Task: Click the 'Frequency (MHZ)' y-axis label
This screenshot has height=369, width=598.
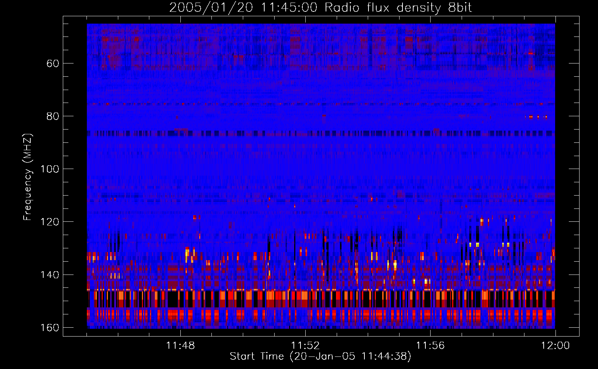Action: click(x=28, y=177)
